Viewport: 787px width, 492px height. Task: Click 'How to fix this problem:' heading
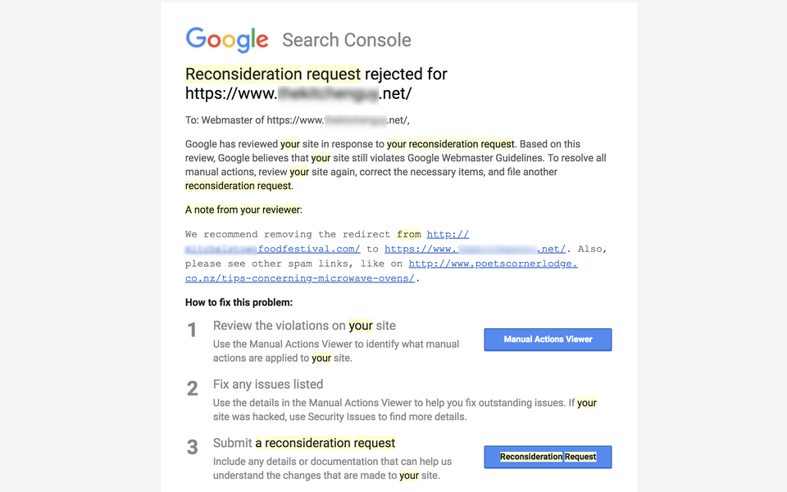point(239,303)
